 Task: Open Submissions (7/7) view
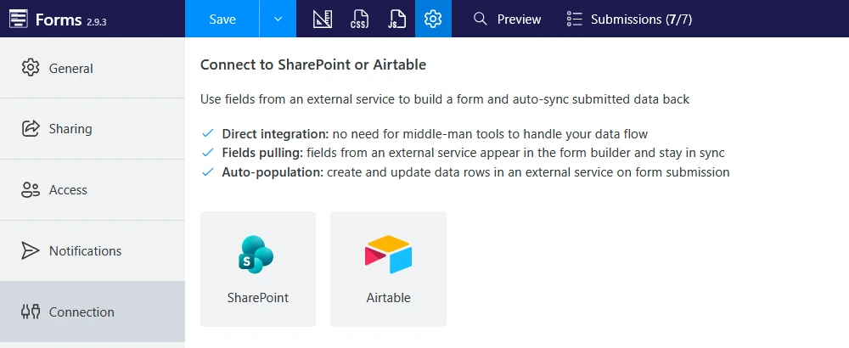(629, 19)
